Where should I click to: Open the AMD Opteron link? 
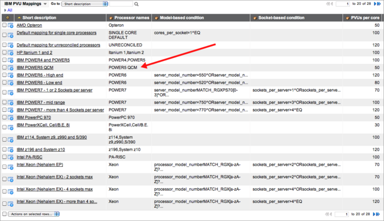coord(29,25)
